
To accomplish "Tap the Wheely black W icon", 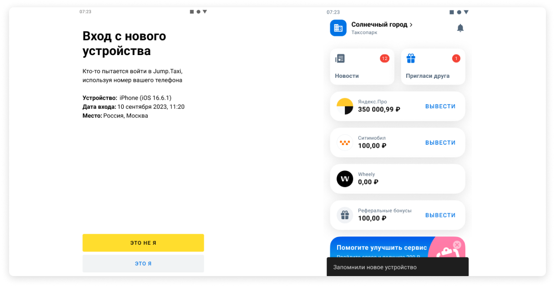I will (345, 179).
